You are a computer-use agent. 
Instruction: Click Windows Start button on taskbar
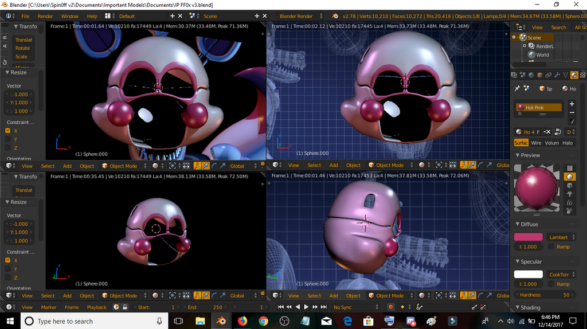click(10, 321)
